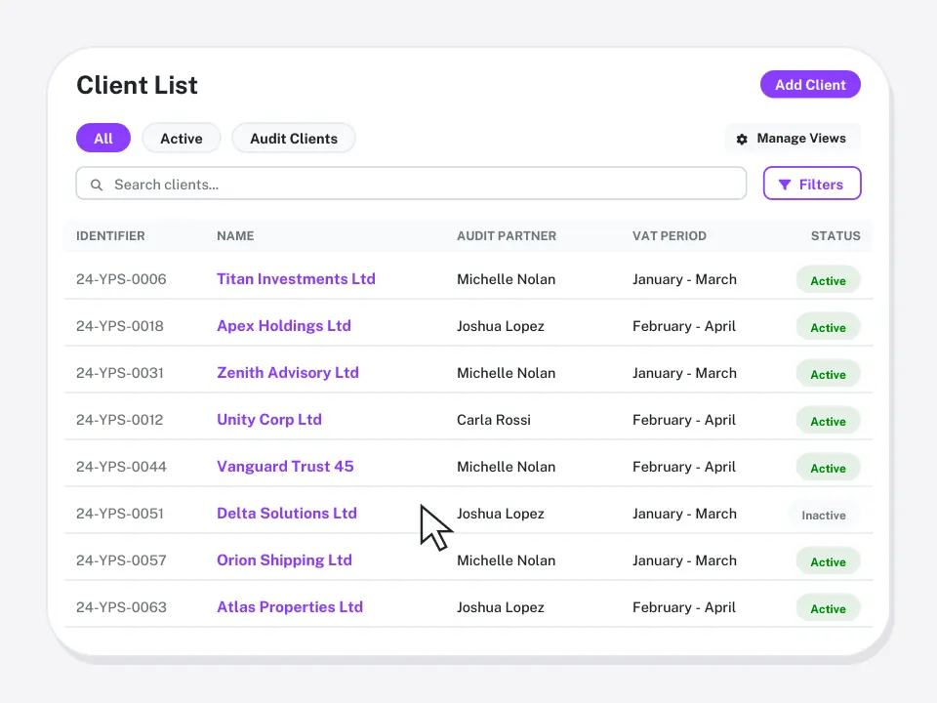Click the Status column header
Screen dimensions: 937x703
[x=835, y=235]
